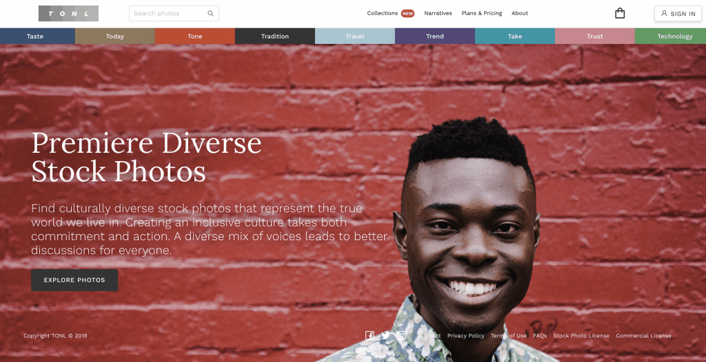Open the Twitter icon in footer
Screen dimensions: 706x362
pos(386,335)
